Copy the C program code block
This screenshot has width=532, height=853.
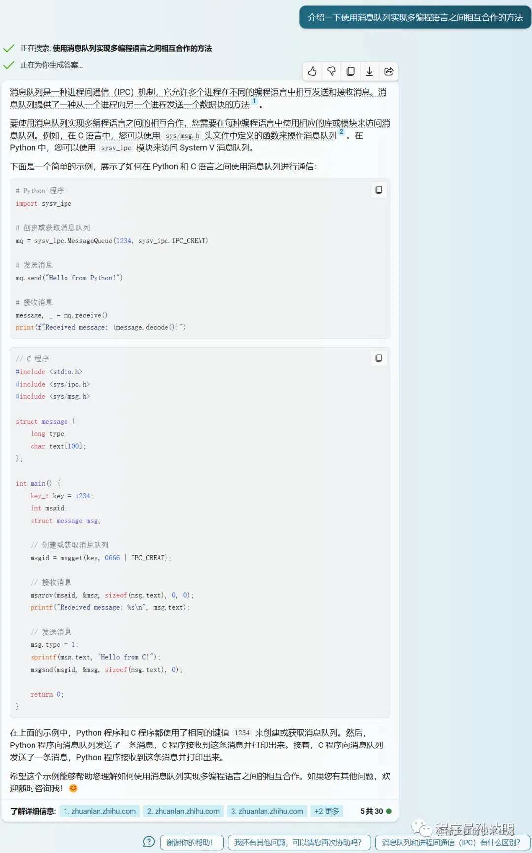379,358
